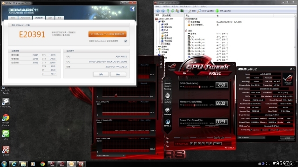Open the ASUS GPU Tweak desktop shortcut
The width and height of the screenshot is (298, 167).
point(6,90)
